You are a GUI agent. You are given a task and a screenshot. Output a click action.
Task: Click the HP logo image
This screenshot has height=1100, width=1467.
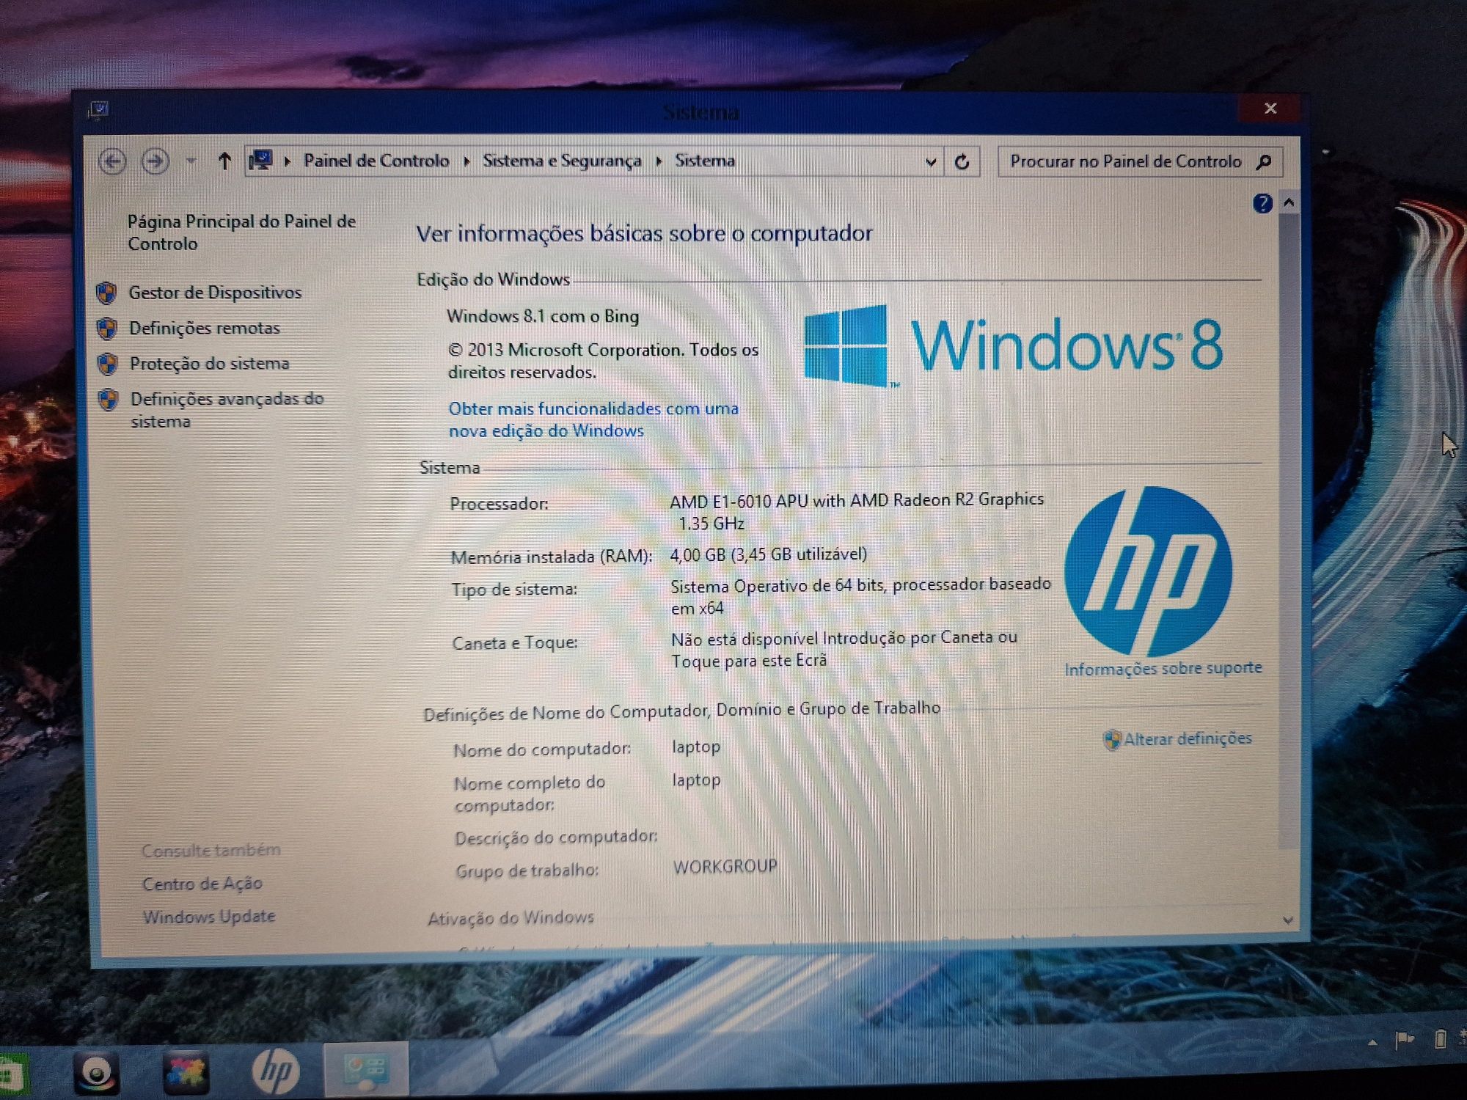pos(1149,571)
